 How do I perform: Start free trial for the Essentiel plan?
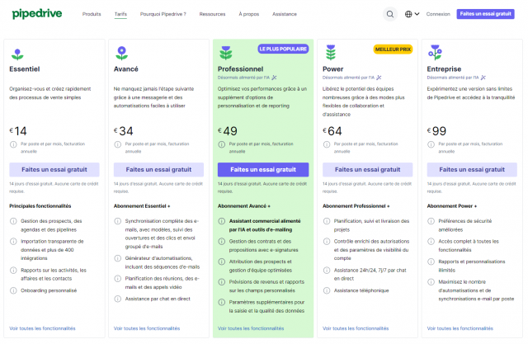[x=54, y=170]
